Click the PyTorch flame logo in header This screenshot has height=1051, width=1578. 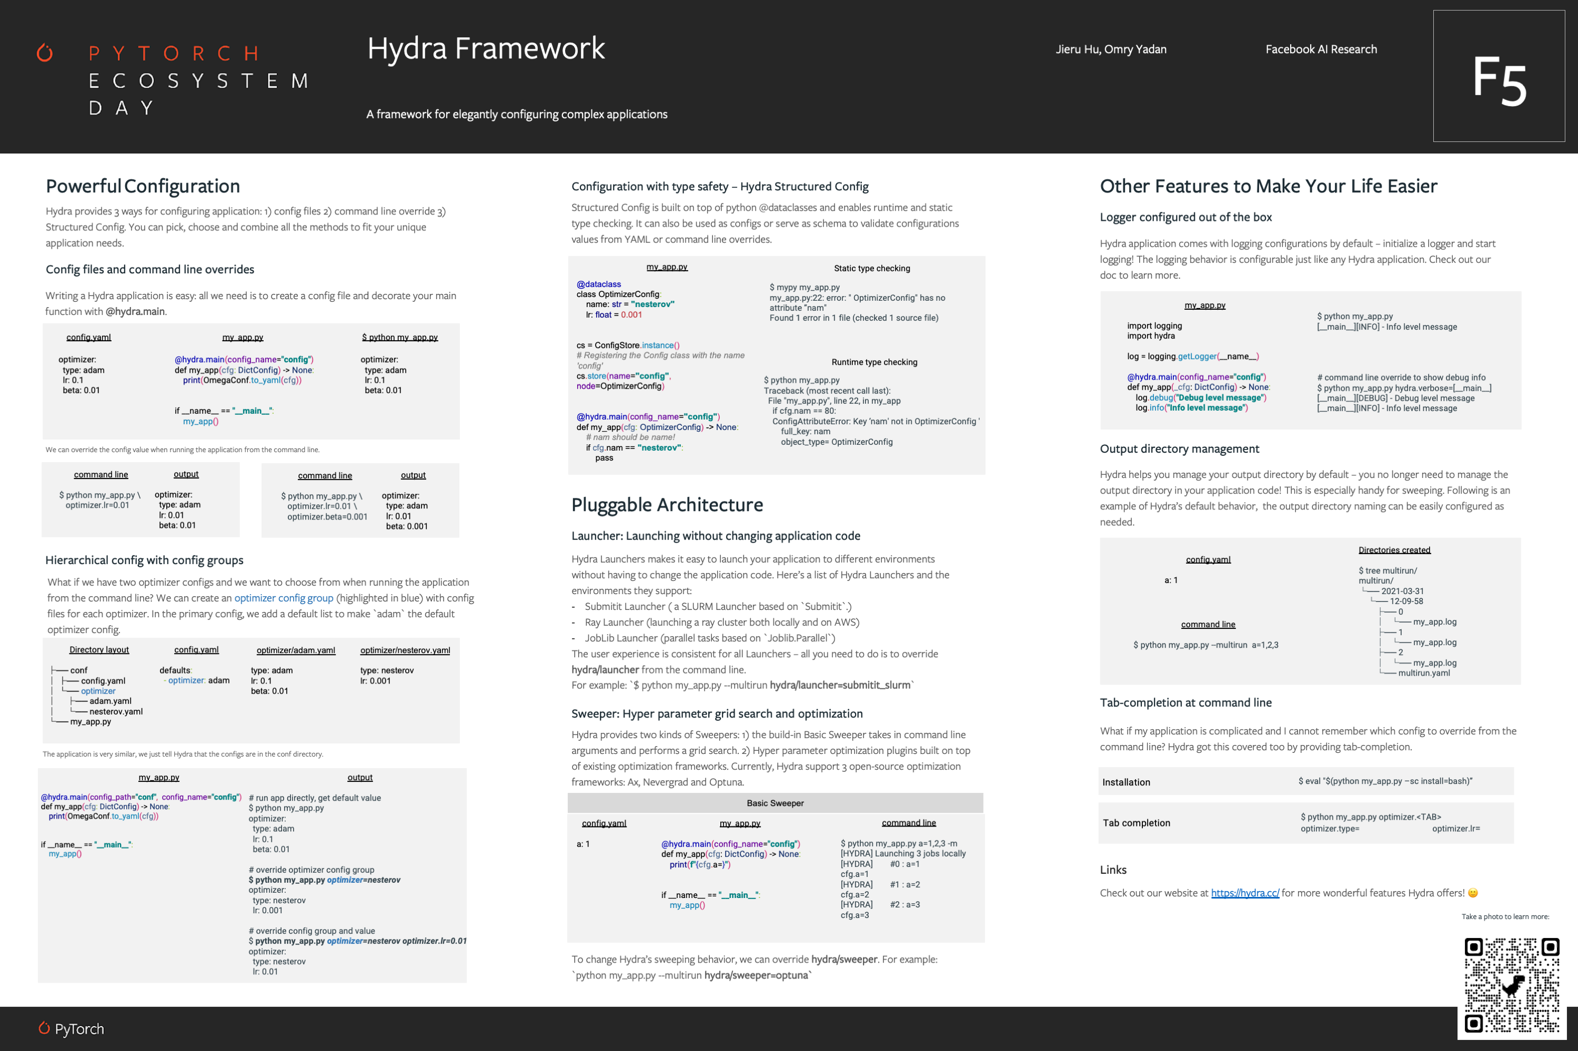pos(45,52)
